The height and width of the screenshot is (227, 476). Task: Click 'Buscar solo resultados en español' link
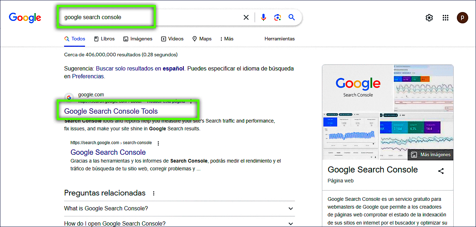140,69
